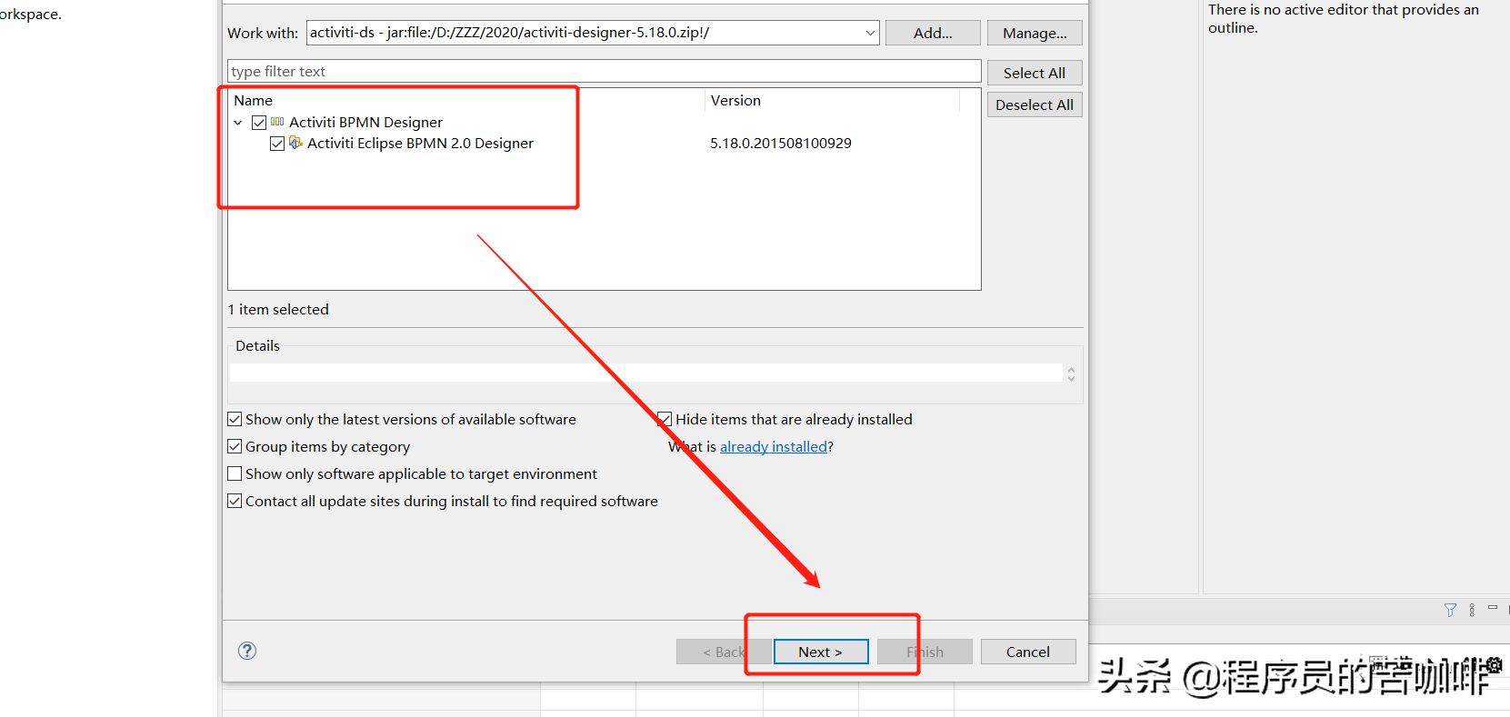Open the help question mark icon
This screenshot has height=717, width=1510.
pyautogui.click(x=247, y=651)
